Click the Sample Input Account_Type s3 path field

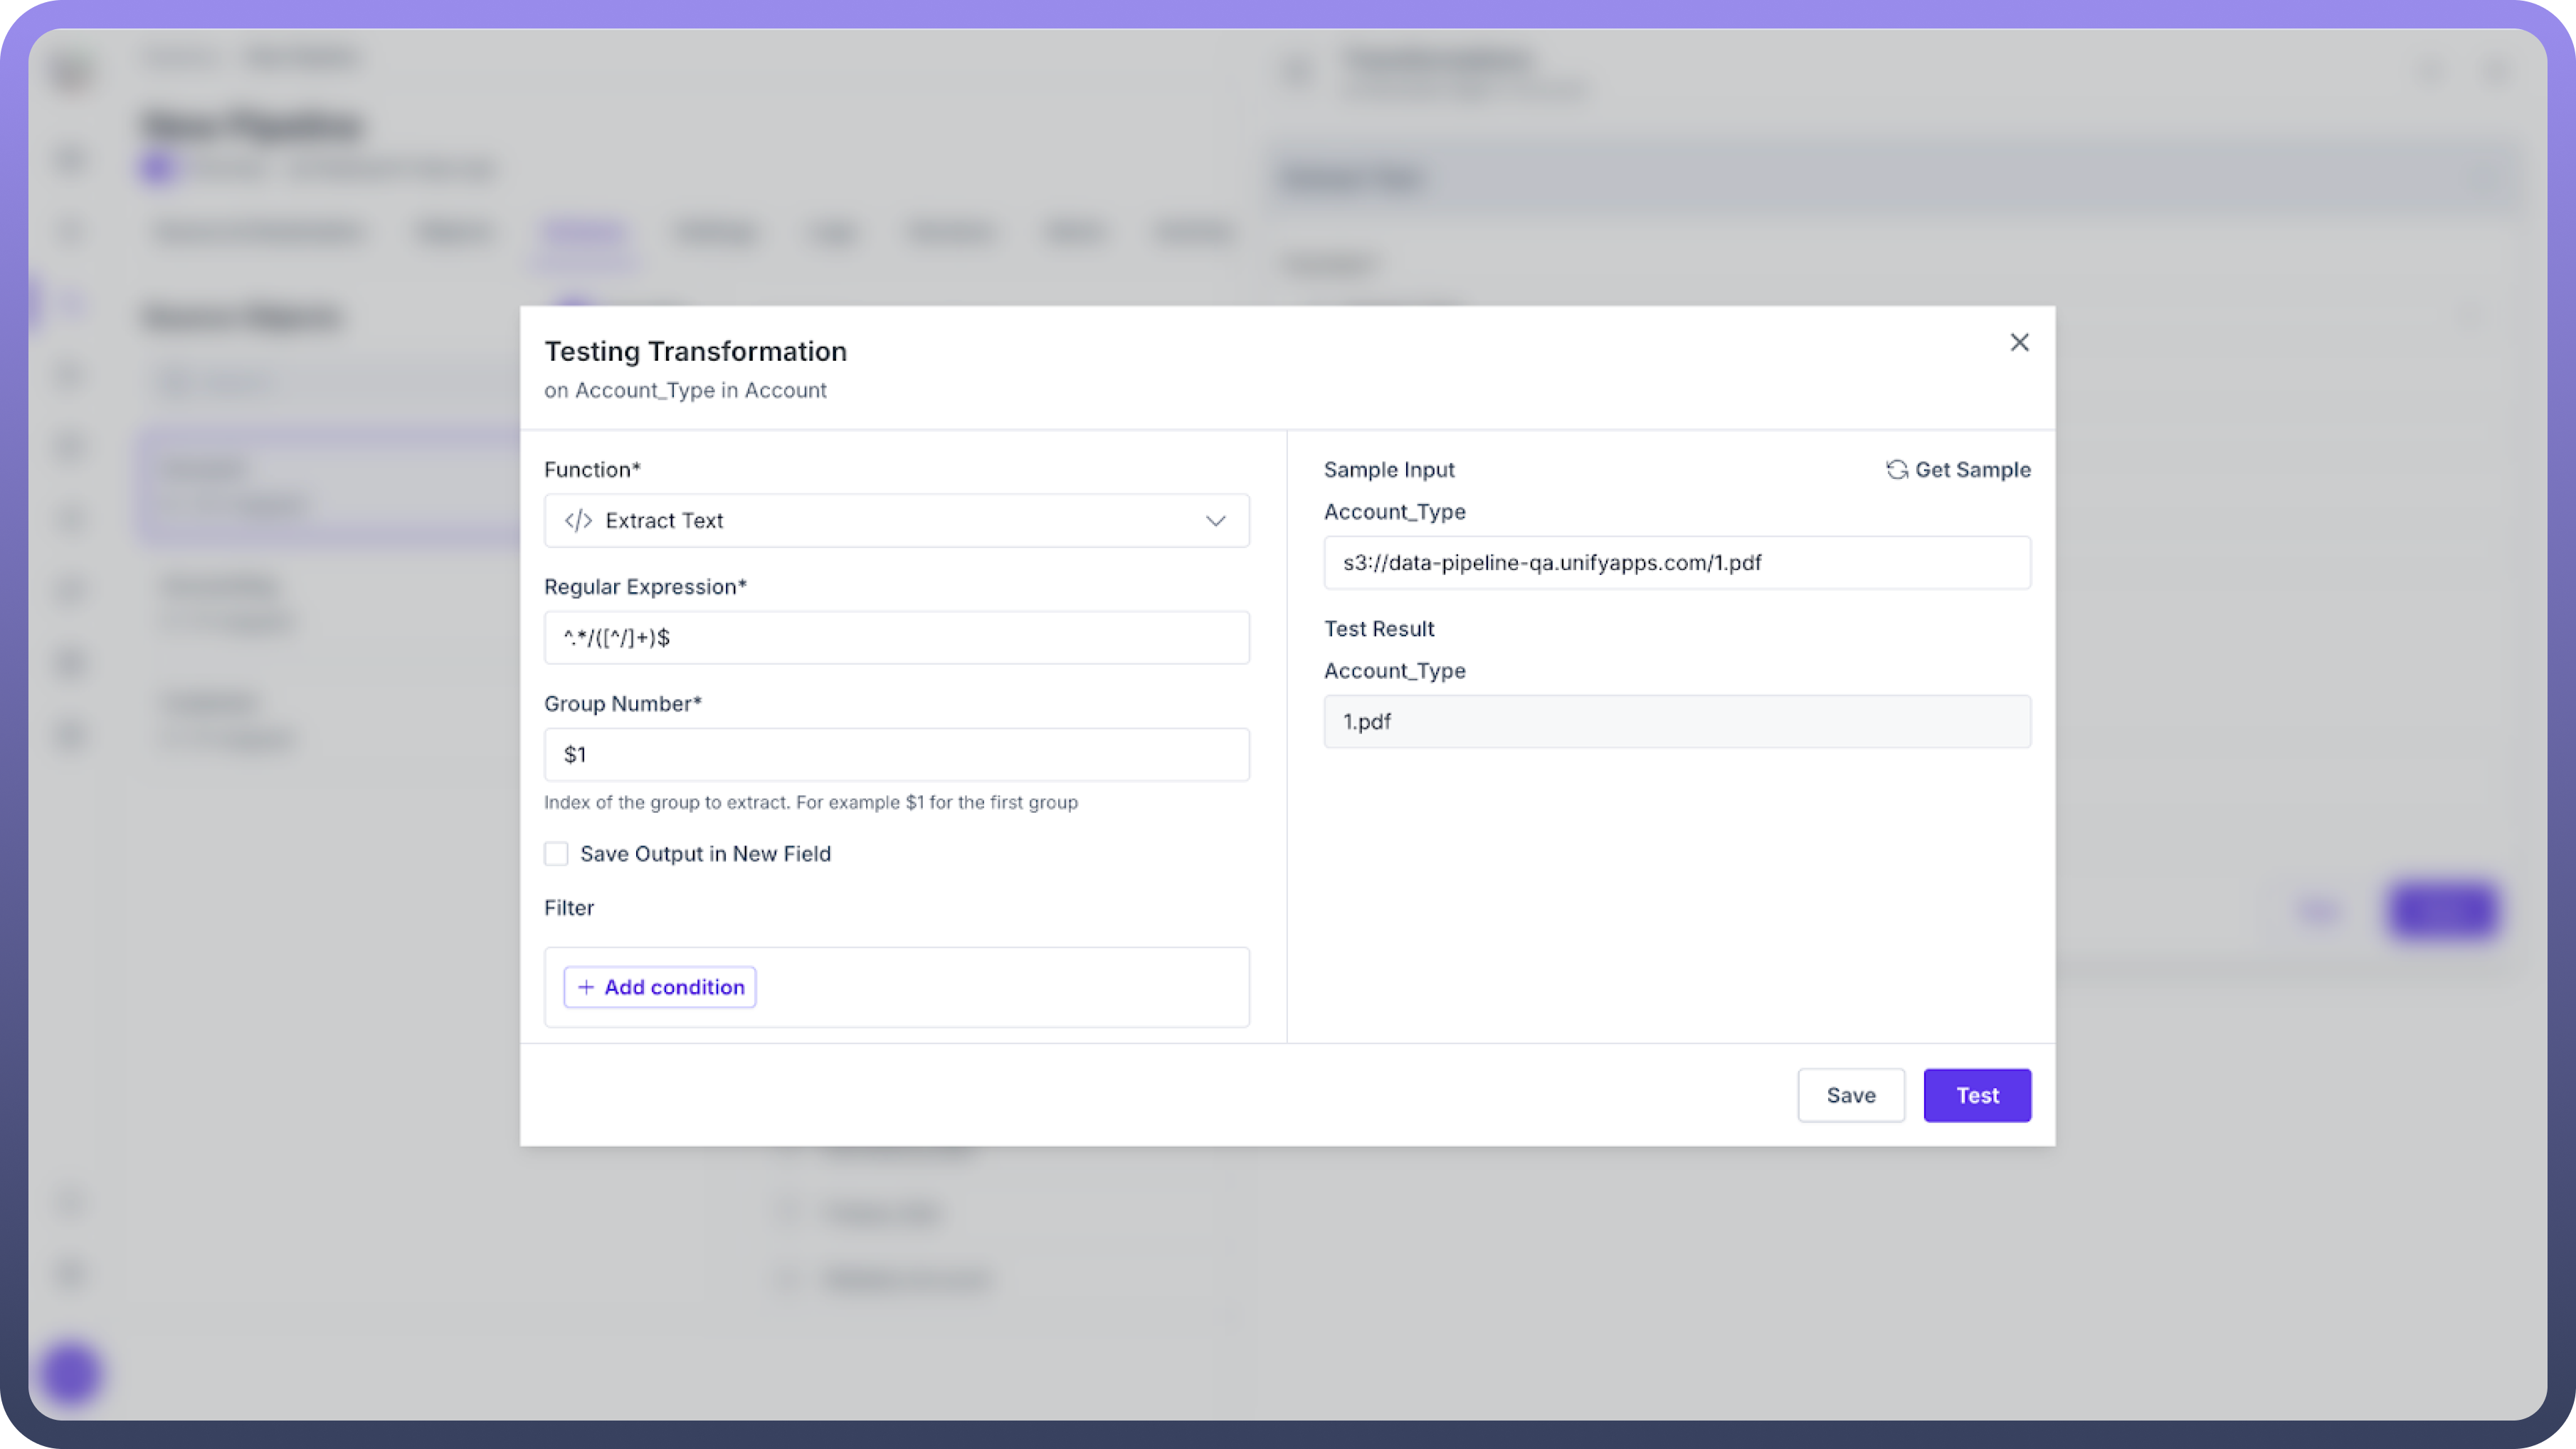point(1676,563)
